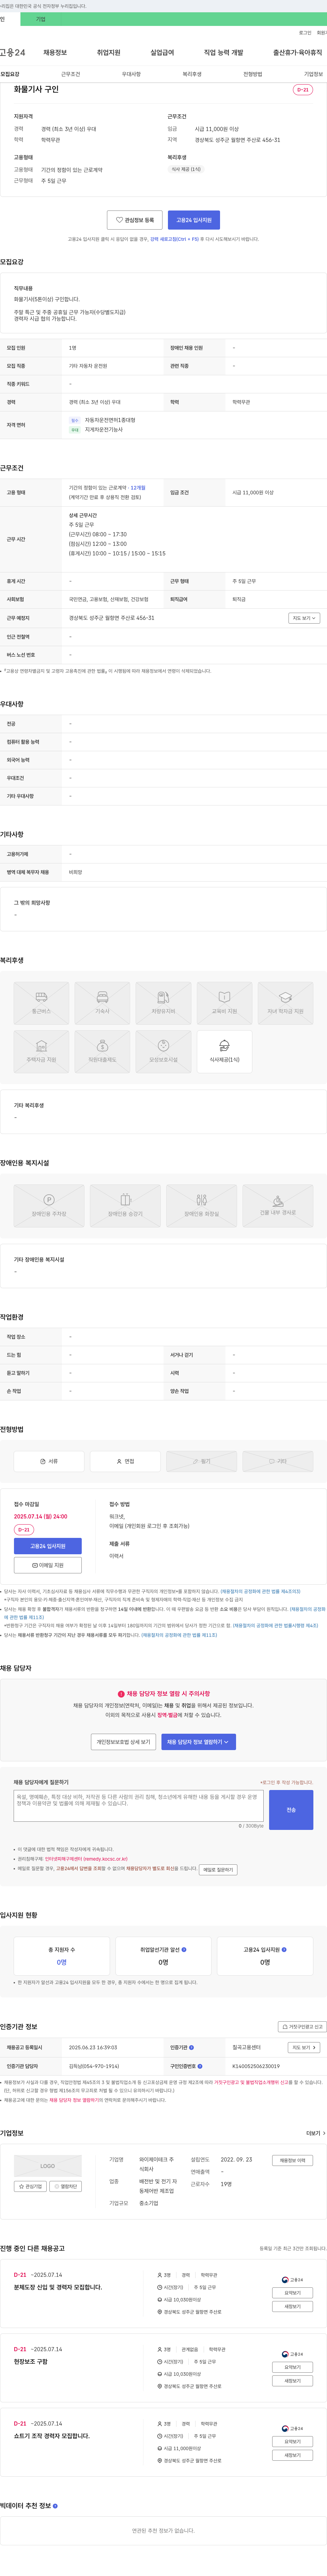Click the 메일로 질문하기 button
Screen dimensions: 327x2576
click(218, 1869)
